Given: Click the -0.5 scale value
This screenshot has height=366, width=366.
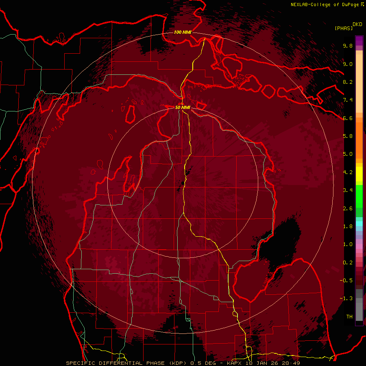Looking at the screenshot, I should point(346,281).
